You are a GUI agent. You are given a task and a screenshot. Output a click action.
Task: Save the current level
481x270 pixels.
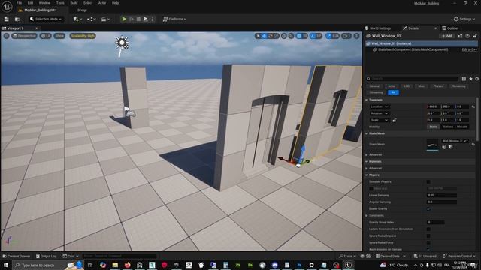(x=6, y=19)
